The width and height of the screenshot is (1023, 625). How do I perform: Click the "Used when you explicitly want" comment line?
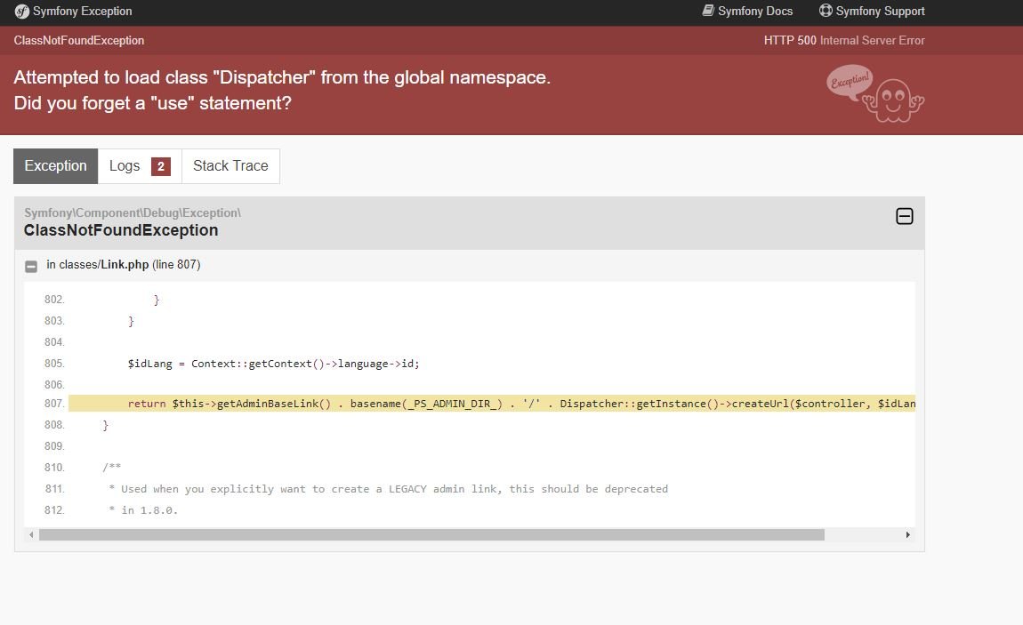[388, 489]
